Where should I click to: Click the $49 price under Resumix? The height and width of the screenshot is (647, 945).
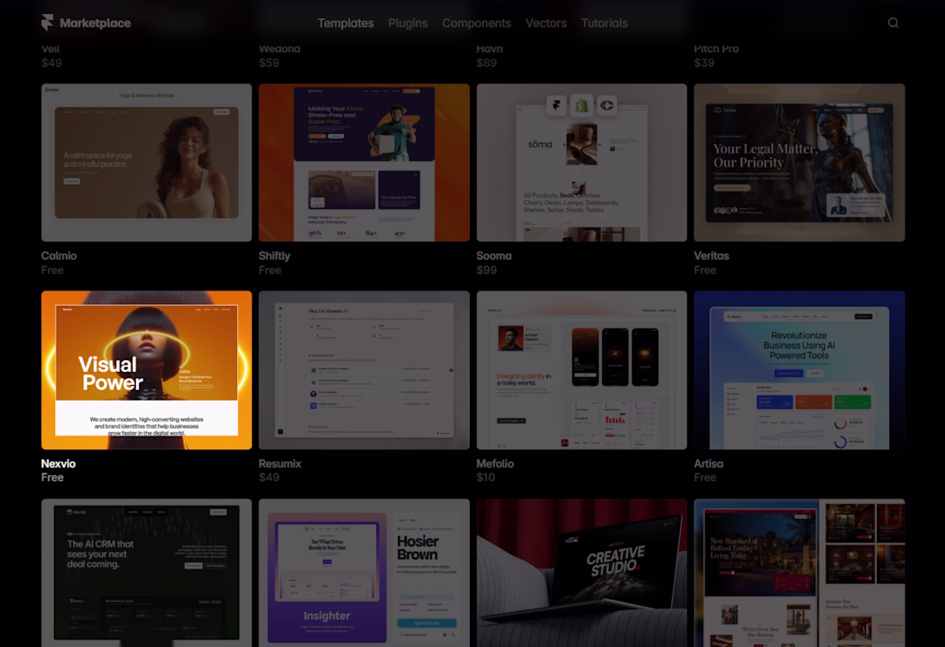pos(269,478)
